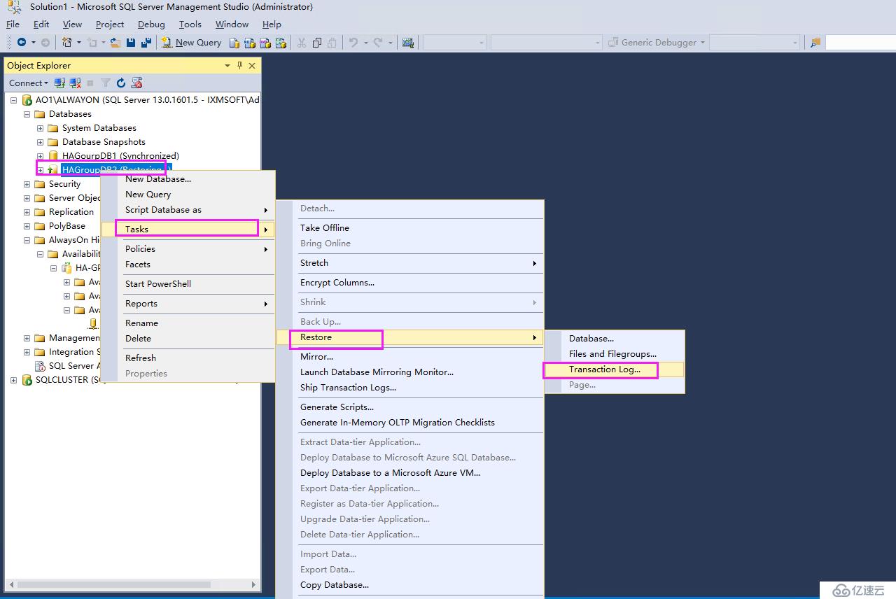This screenshot has height=599, width=896.
Task: Open the Object Explorer window position dropdown arrow
Action: (227, 65)
